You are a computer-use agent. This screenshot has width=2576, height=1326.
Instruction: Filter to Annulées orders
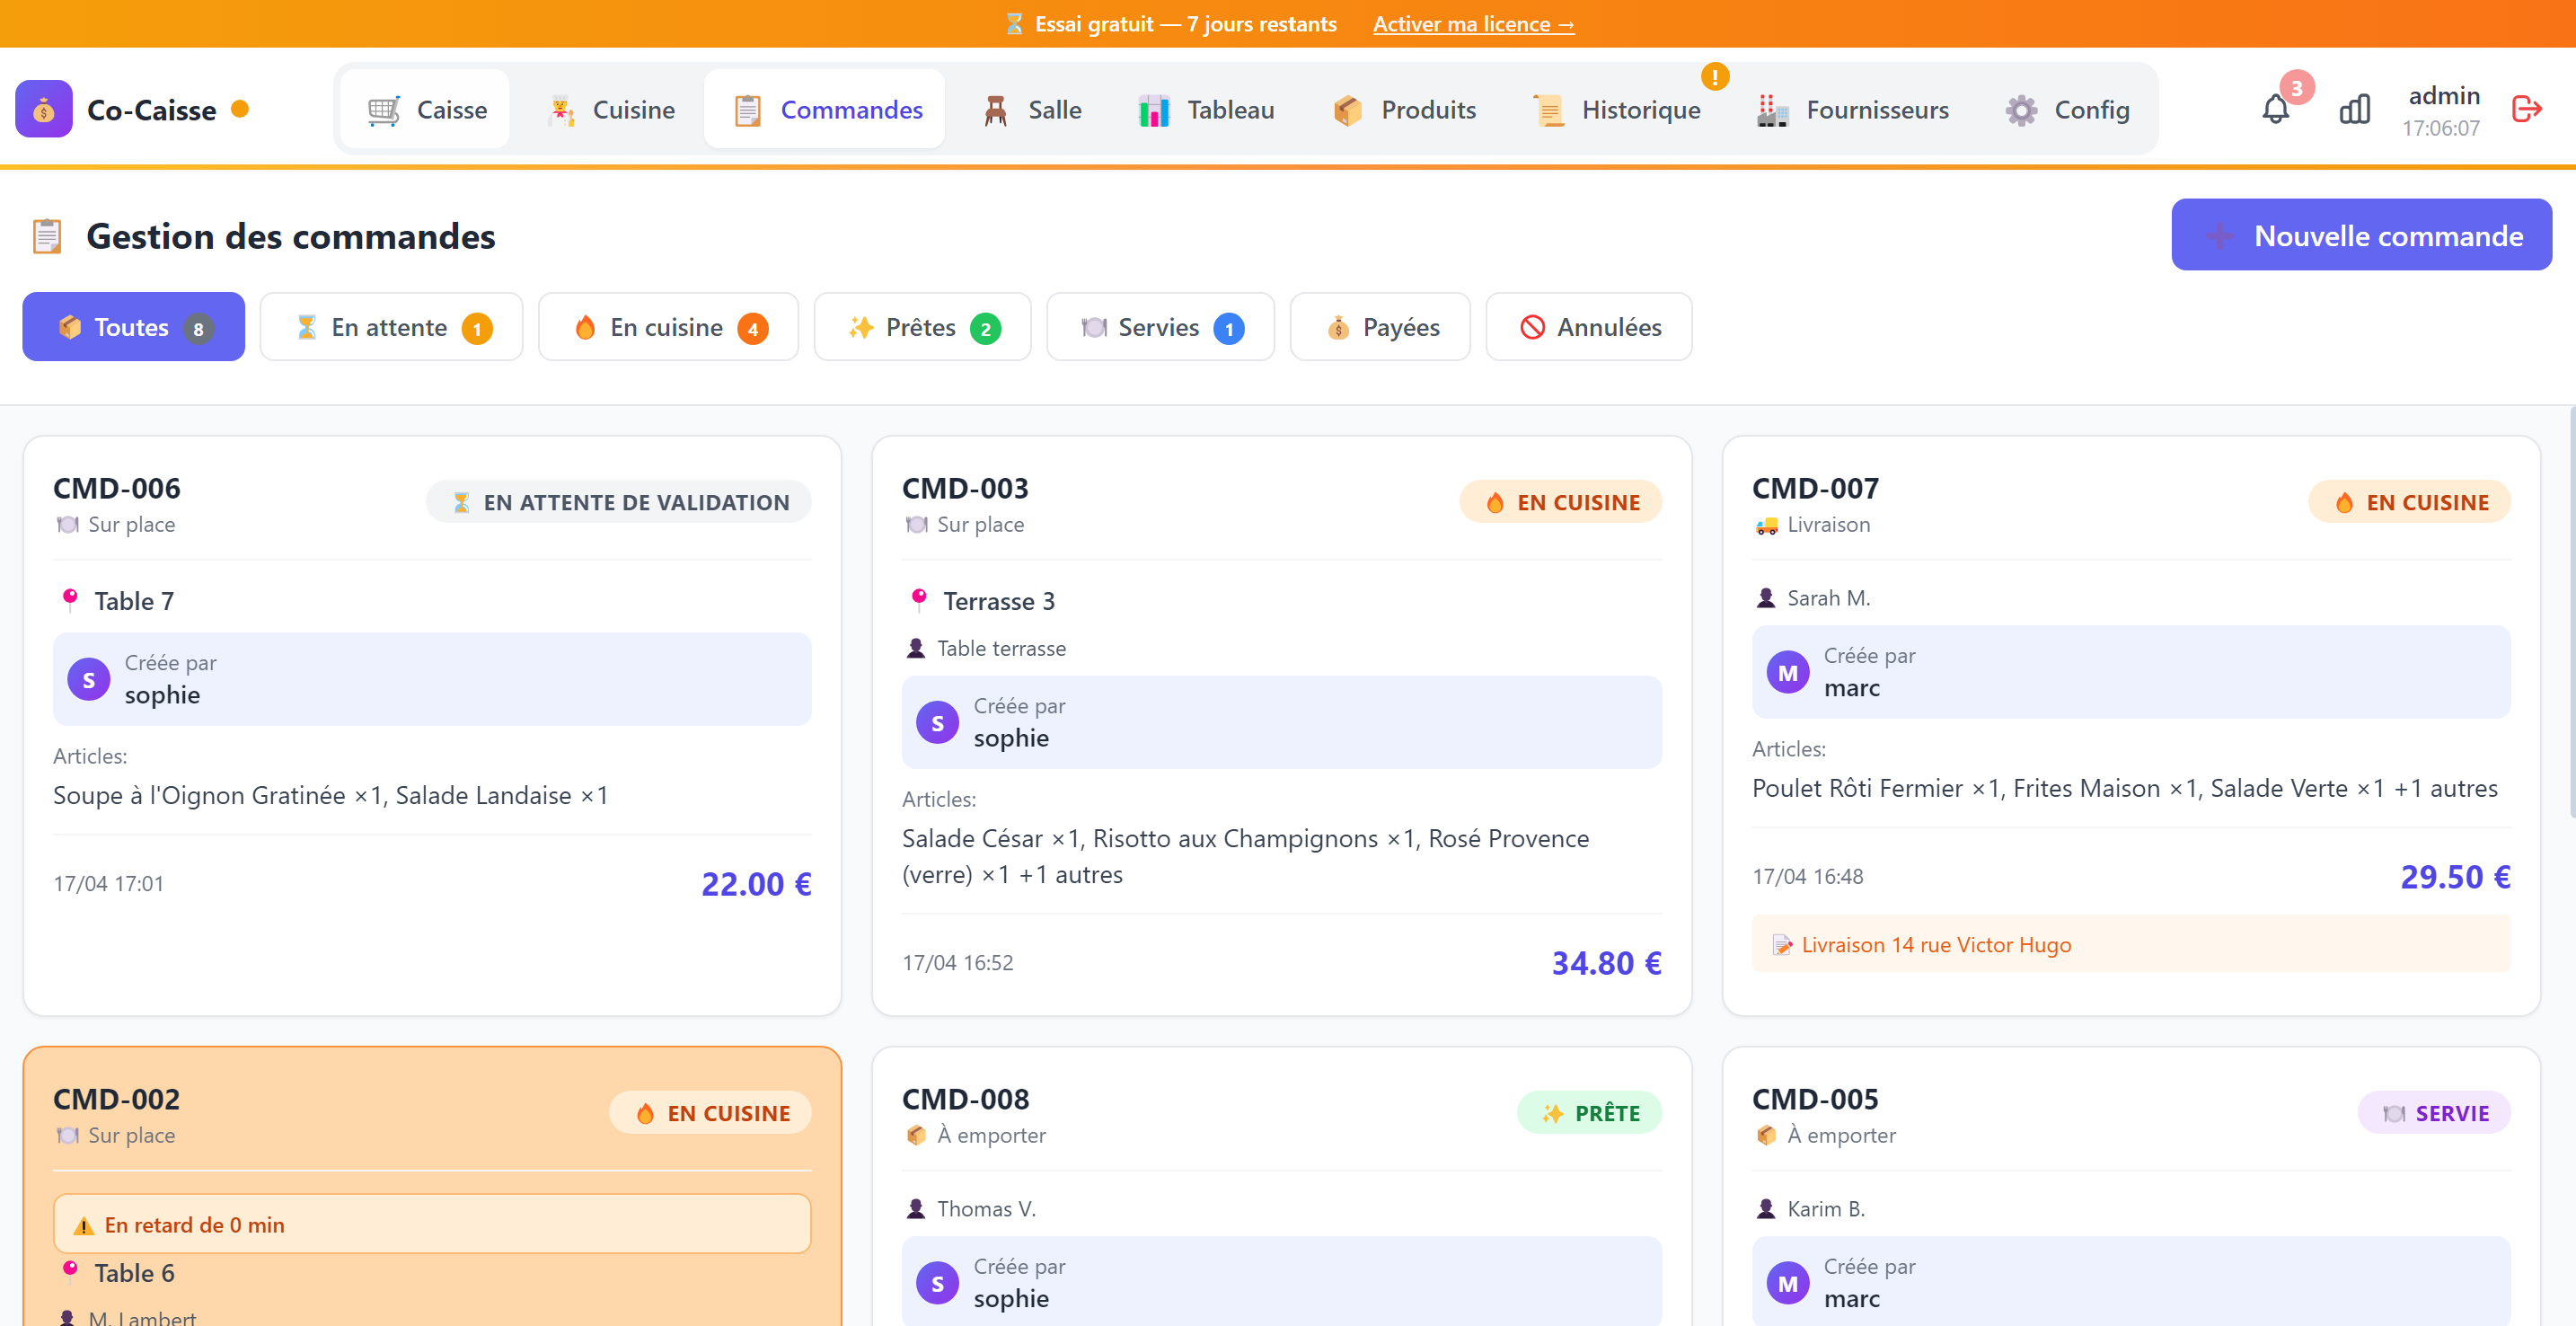1588,327
